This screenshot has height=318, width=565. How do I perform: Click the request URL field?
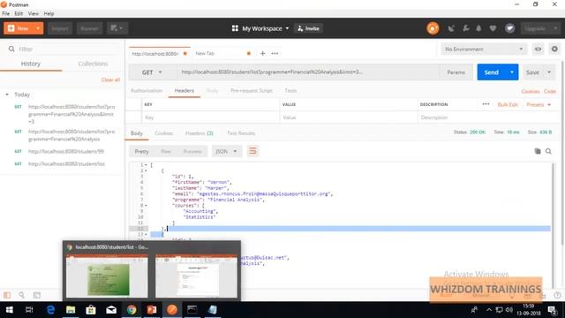307,72
